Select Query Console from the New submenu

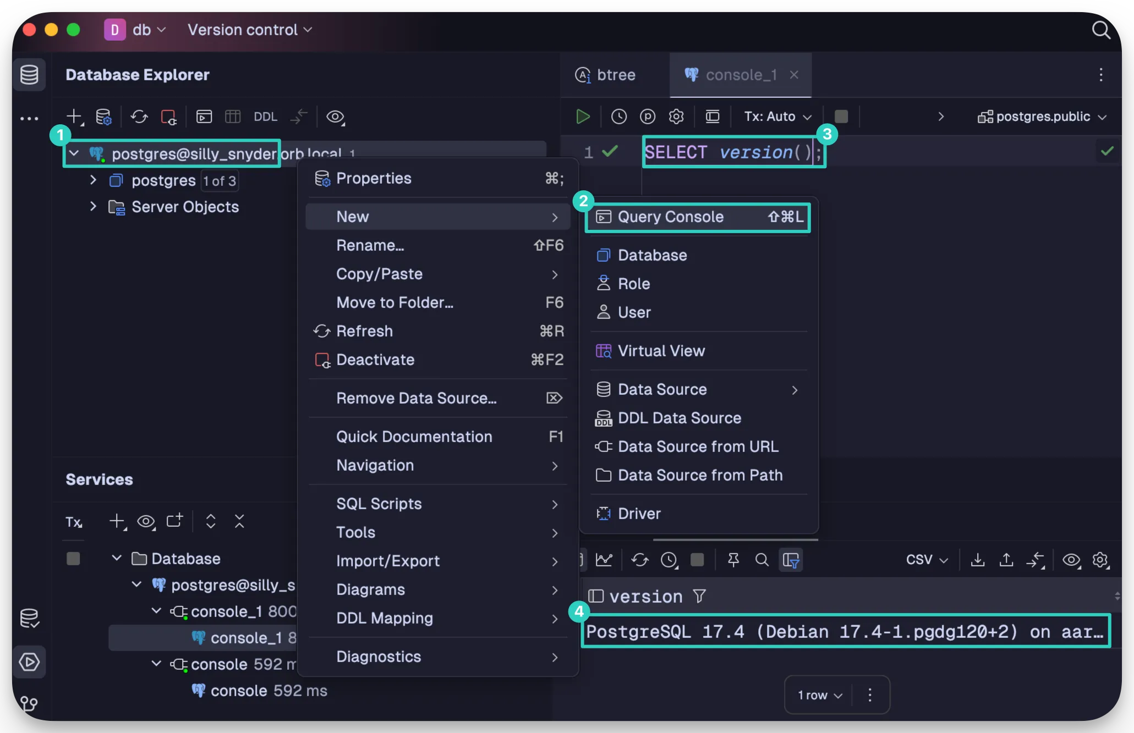click(x=698, y=217)
